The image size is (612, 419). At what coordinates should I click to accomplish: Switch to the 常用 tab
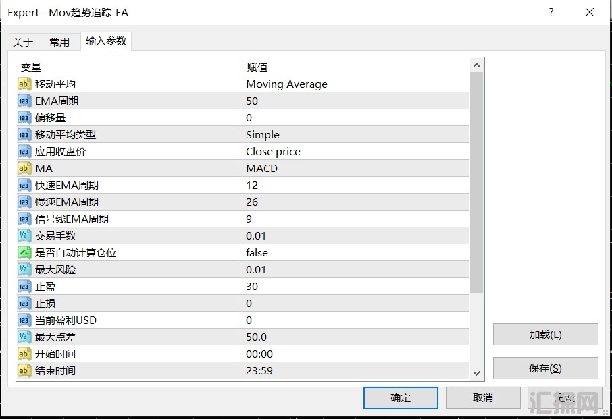(59, 42)
